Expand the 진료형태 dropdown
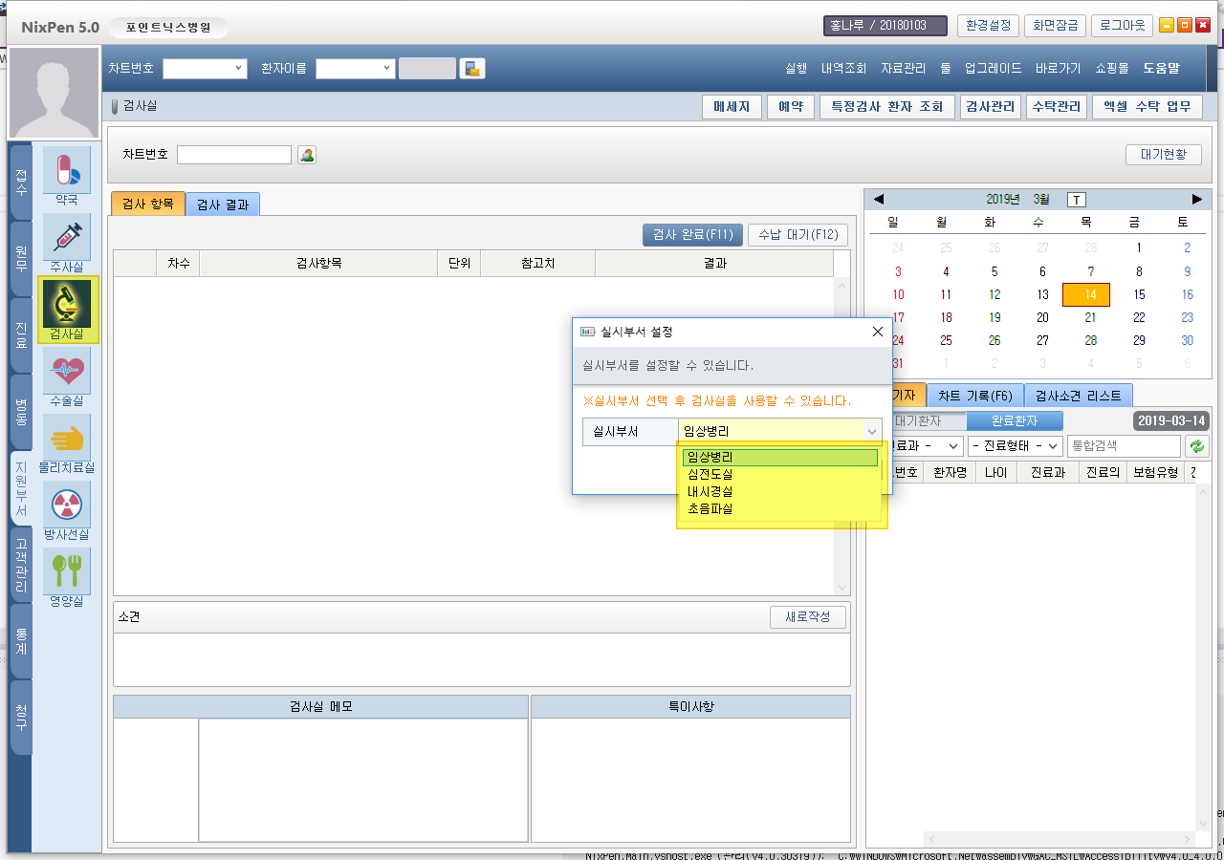 coord(1015,446)
